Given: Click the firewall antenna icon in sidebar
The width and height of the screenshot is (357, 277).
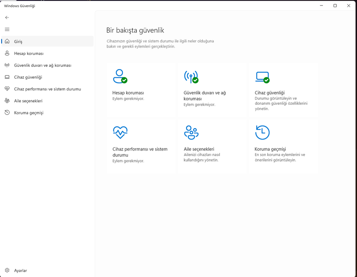Looking at the screenshot, I should click(x=7, y=65).
